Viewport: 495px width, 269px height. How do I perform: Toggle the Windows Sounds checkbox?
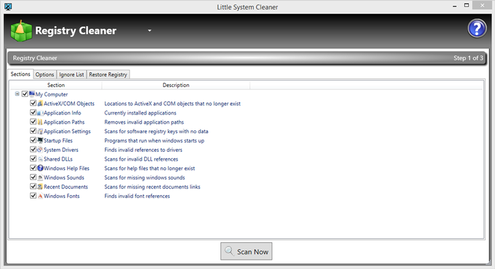(33, 177)
